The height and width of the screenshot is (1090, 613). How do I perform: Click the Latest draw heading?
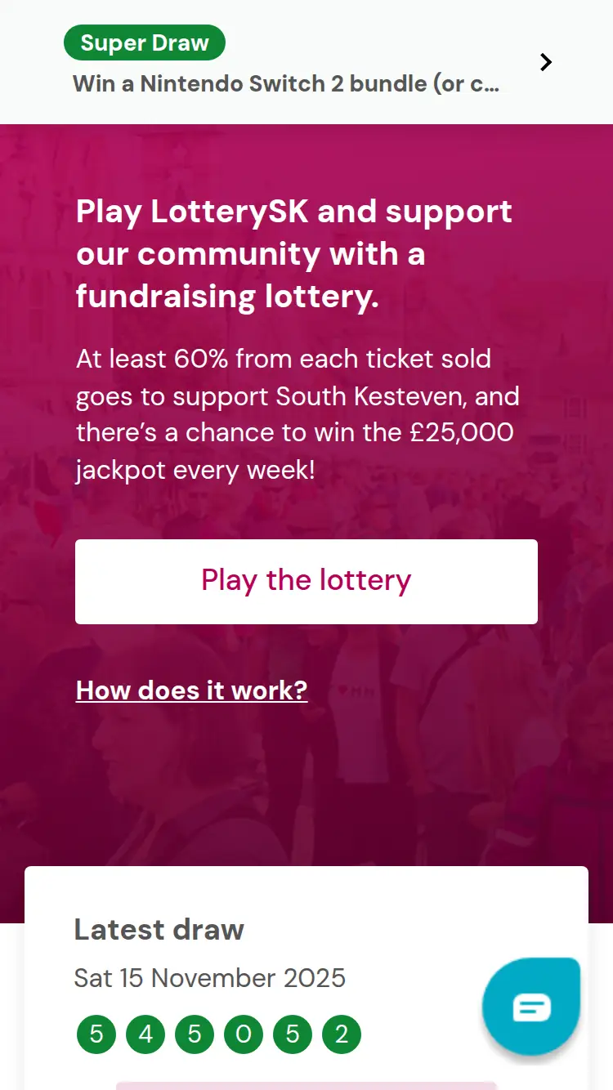(x=159, y=929)
